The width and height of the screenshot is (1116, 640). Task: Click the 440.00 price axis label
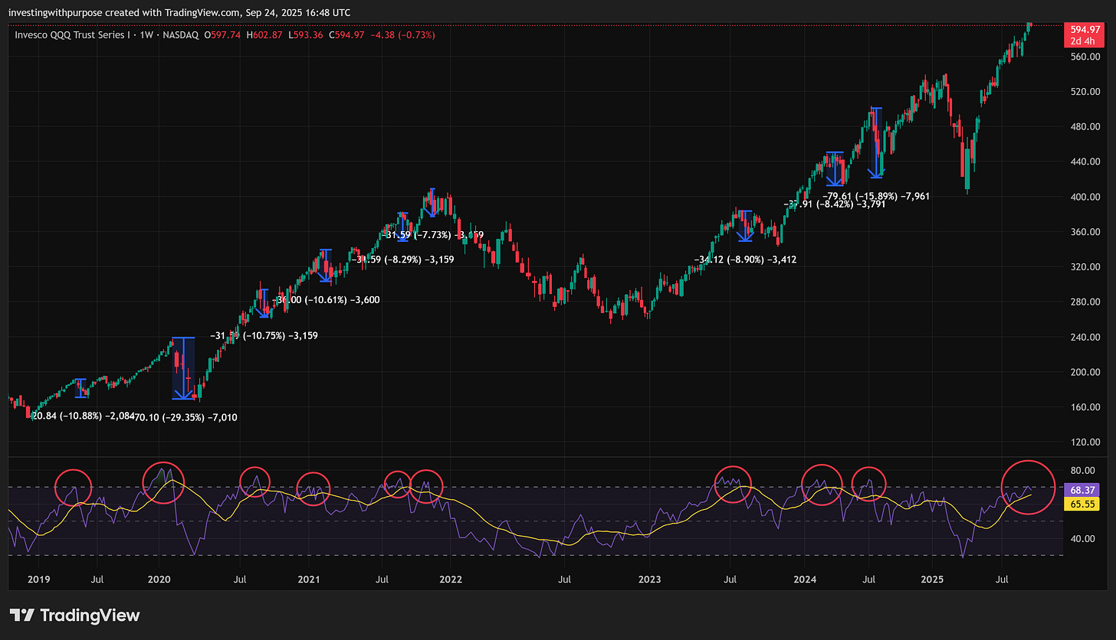pos(1086,162)
